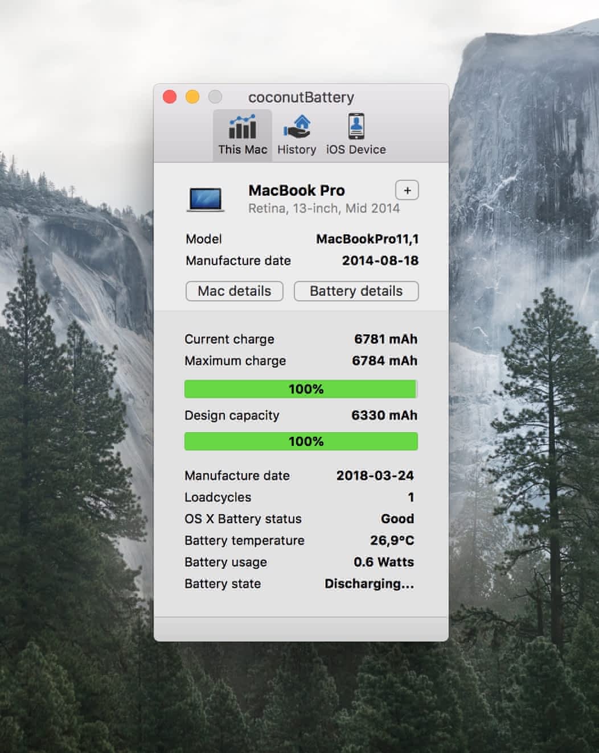Screen dimensions: 599x753
Task: Close the coconutBattery window
Action: pyautogui.click(x=170, y=97)
